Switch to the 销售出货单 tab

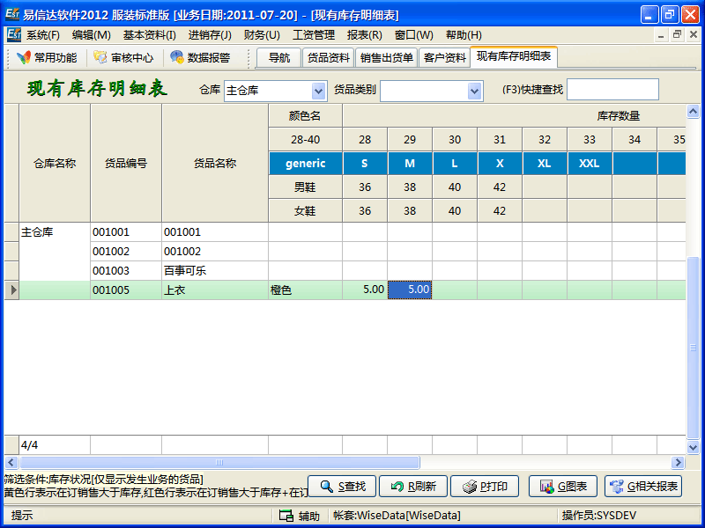click(386, 58)
